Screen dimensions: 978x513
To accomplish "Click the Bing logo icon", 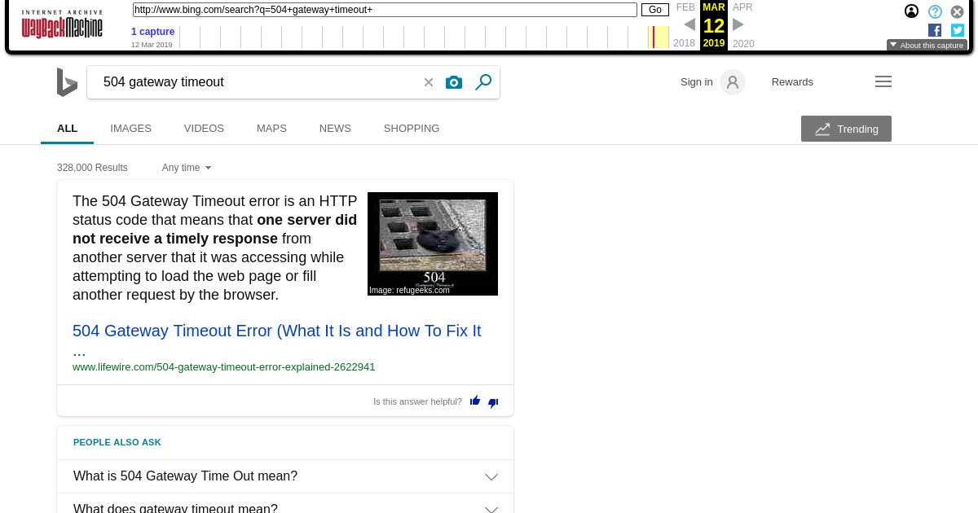I will (67, 82).
